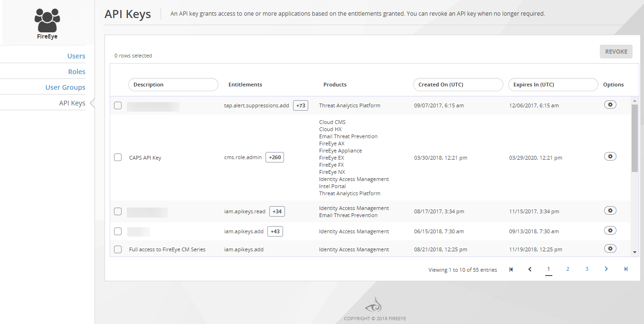Click Expires In (UTC) filter field

coord(553,85)
